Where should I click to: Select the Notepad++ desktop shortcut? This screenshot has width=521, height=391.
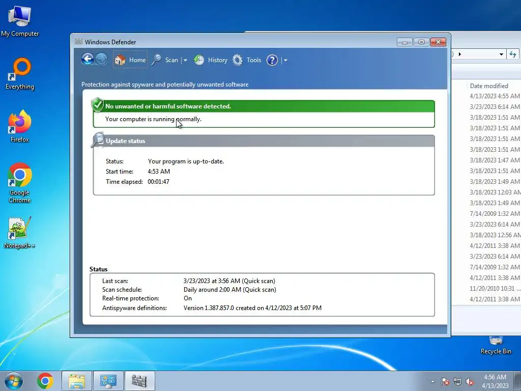click(20, 233)
